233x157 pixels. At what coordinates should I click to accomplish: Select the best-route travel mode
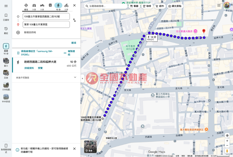tap(26, 5)
